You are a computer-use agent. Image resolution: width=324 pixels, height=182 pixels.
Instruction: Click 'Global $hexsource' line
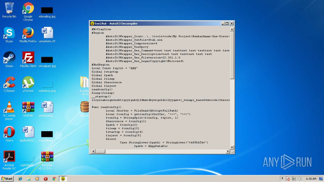coord(107,82)
